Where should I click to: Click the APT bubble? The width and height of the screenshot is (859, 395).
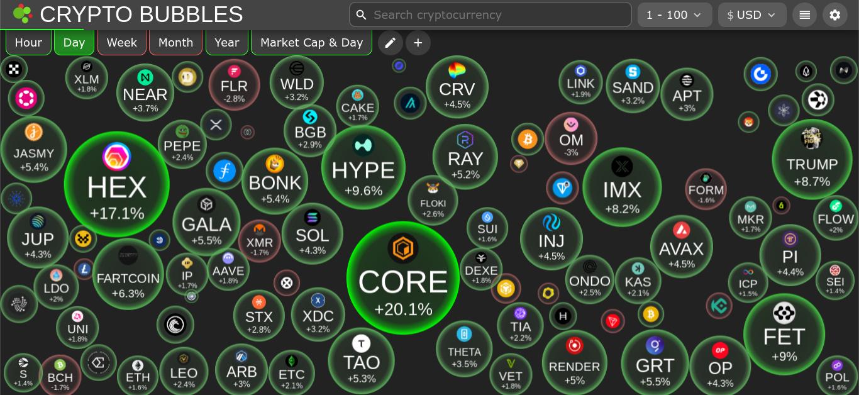687,94
